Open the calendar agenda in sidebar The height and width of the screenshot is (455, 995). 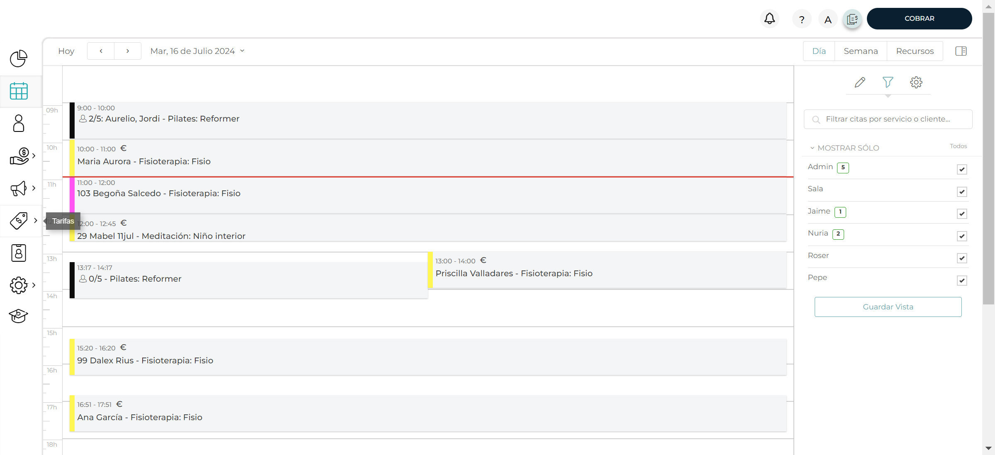[19, 91]
